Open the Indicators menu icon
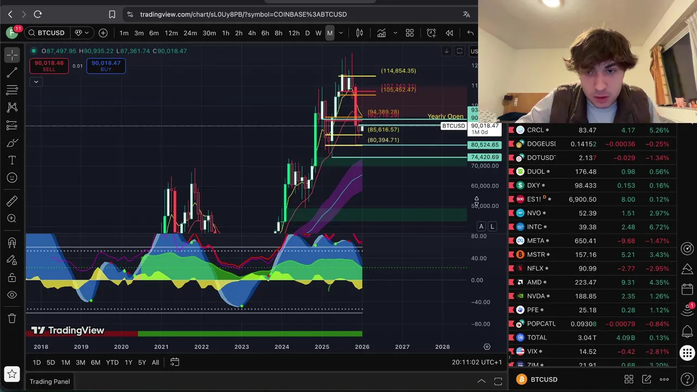This screenshot has width=697, height=392. [381, 33]
